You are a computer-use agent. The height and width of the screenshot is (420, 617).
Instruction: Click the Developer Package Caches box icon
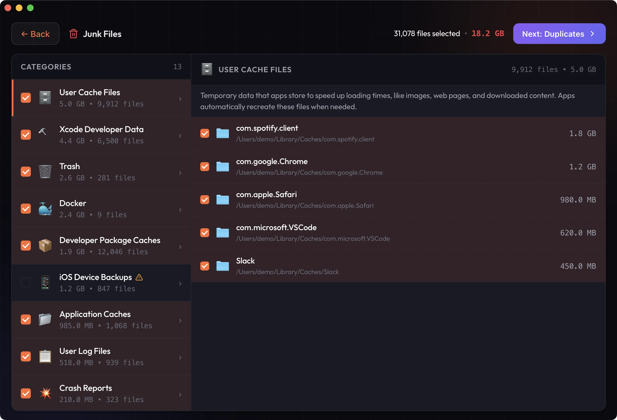point(45,246)
